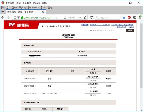Bookmark this page with star icon
This screenshot has height=112, width=143.
pyautogui.click(x=85, y=17)
